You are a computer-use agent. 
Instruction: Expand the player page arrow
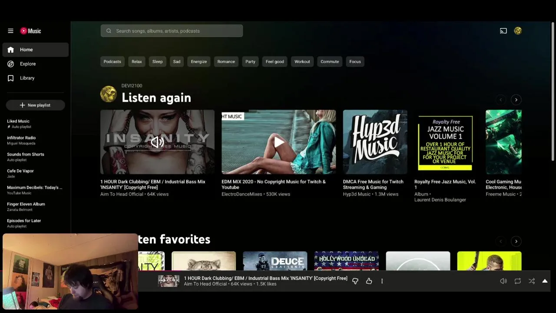pyautogui.click(x=545, y=281)
